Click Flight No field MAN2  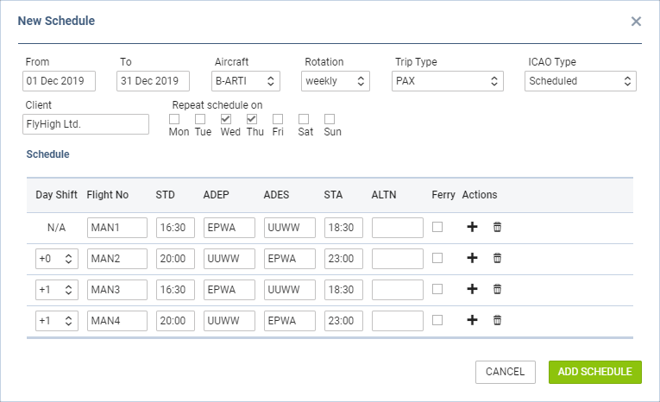pos(117,259)
